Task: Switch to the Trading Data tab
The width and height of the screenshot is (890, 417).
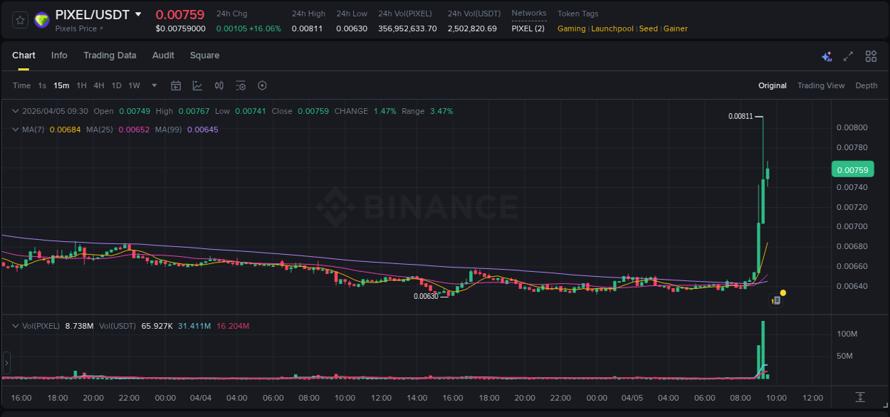Action: 110,55
